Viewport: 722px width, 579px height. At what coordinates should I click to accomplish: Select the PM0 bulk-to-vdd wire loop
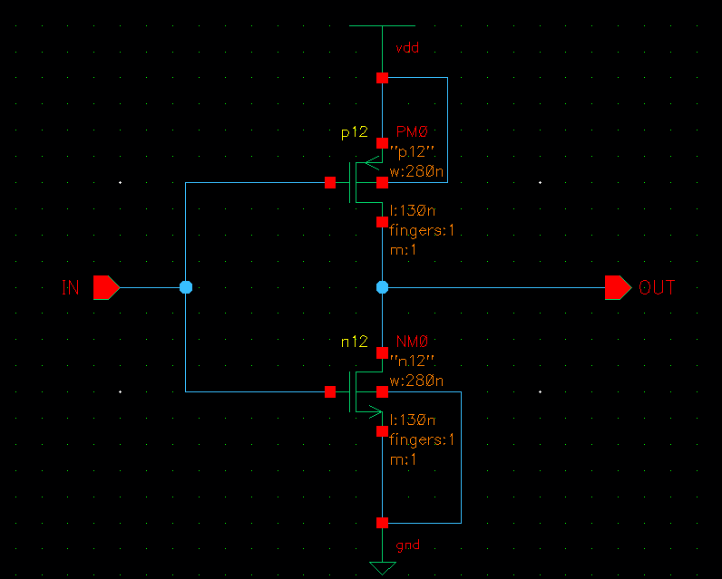pyautogui.click(x=447, y=130)
